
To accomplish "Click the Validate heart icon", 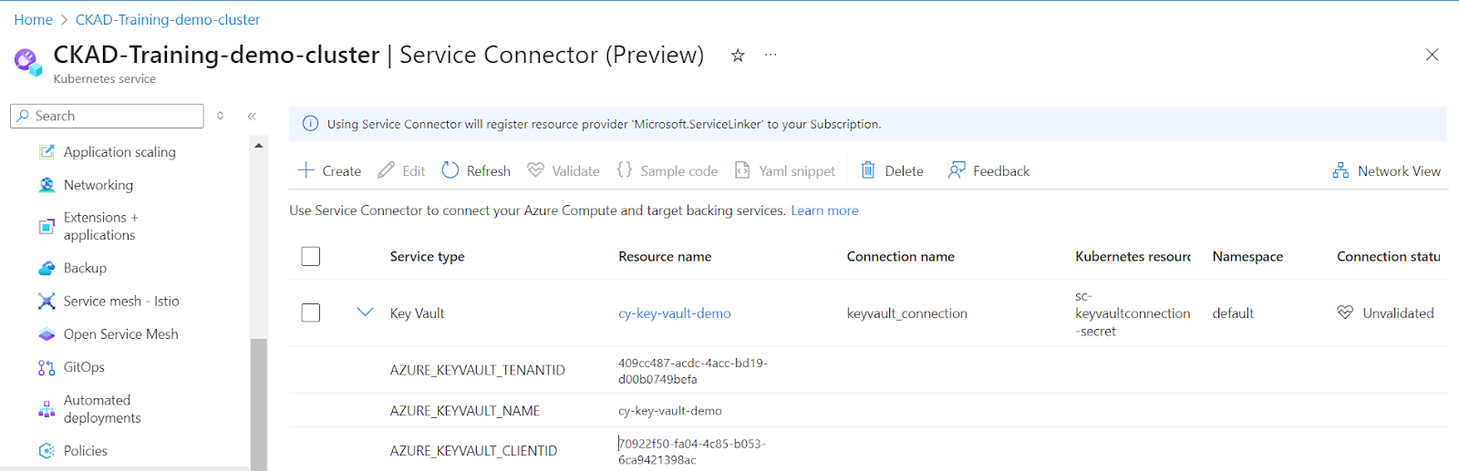I will 535,170.
